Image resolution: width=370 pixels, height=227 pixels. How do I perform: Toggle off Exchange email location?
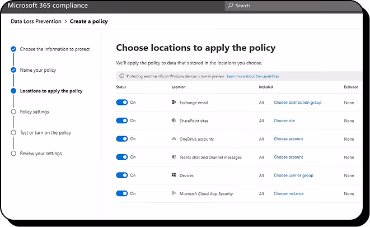(x=122, y=102)
